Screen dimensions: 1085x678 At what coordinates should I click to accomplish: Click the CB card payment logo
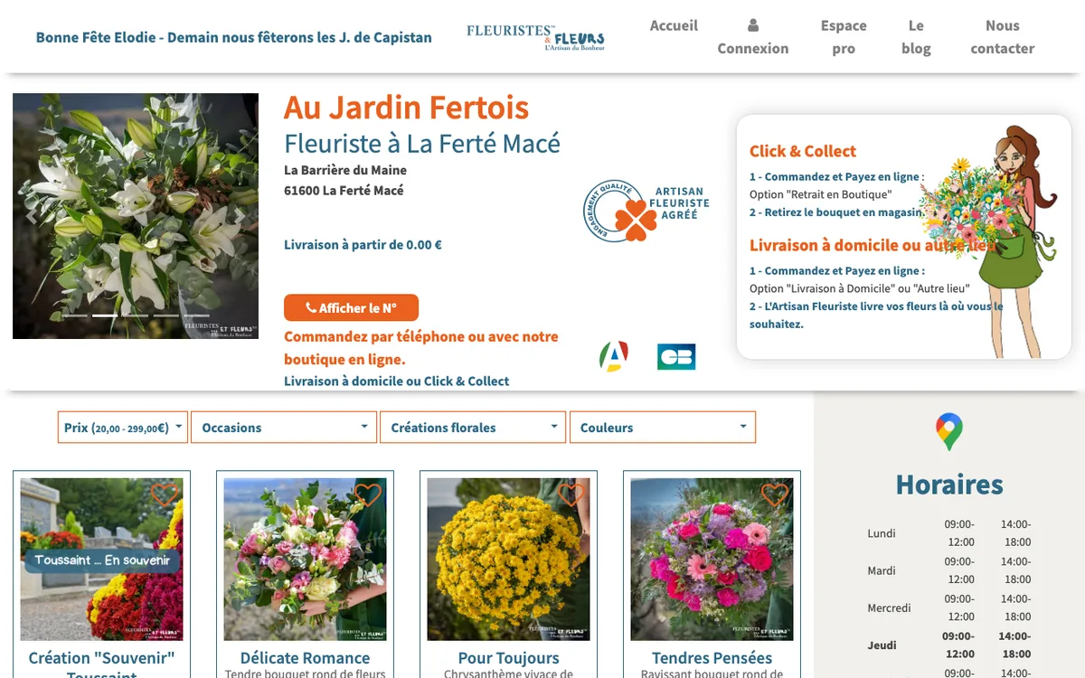click(x=676, y=356)
